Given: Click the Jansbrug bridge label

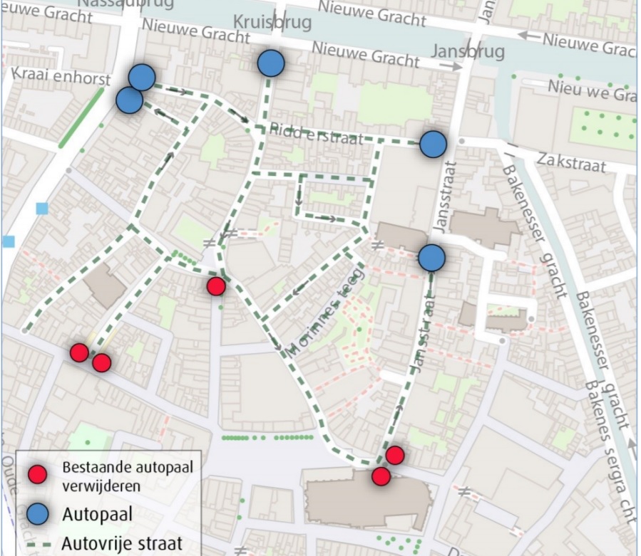Looking at the screenshot, I should pyautogui.click(x=468, y=51).
